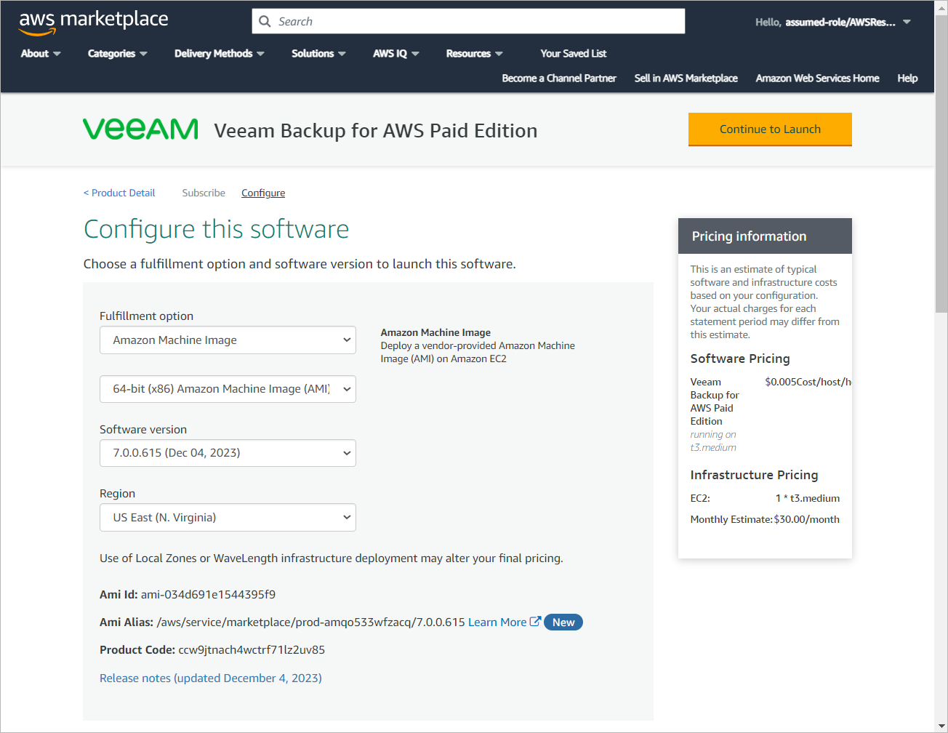948x733 pixels.
Task: Click the Continue to Launch button
Action: (770, 129)
